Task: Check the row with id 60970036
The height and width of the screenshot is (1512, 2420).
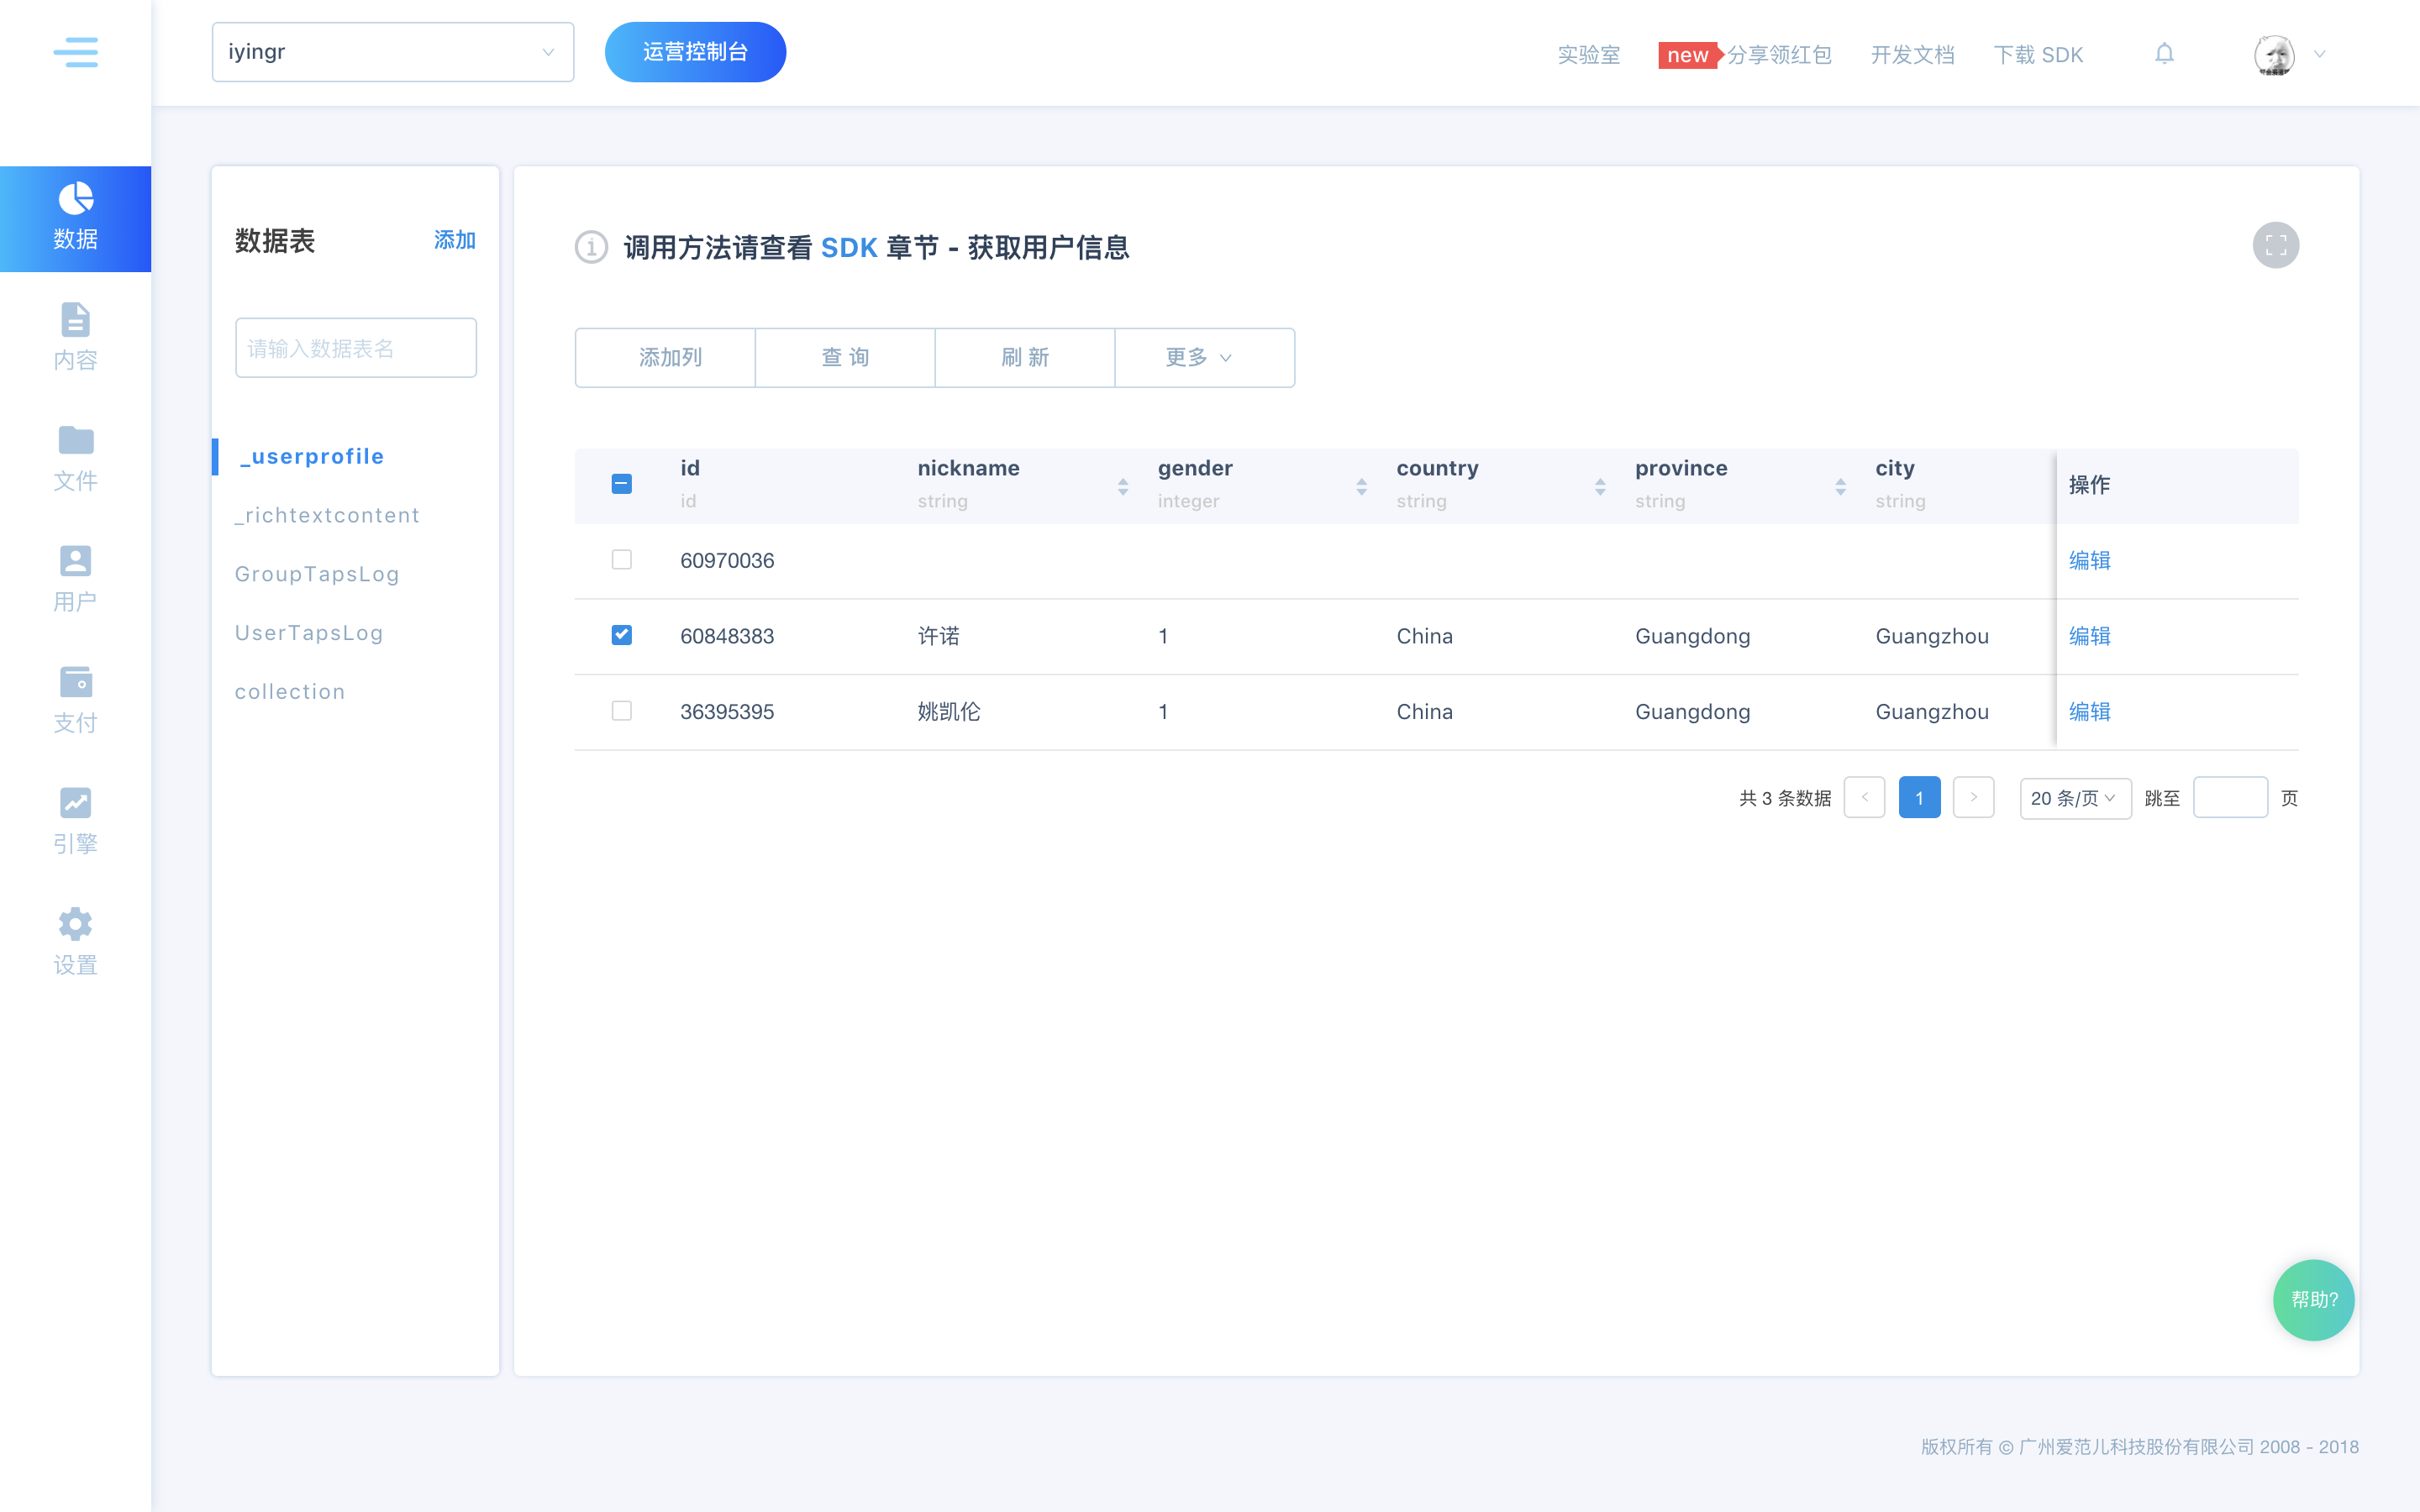Action: 621,560
